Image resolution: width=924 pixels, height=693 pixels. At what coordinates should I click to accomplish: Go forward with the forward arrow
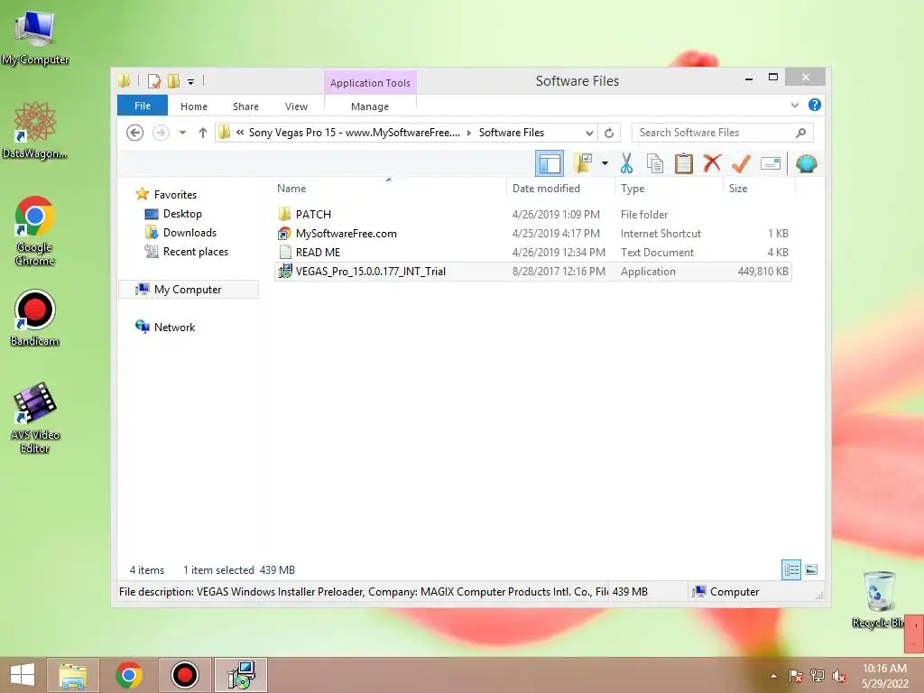tap(161, 133)
